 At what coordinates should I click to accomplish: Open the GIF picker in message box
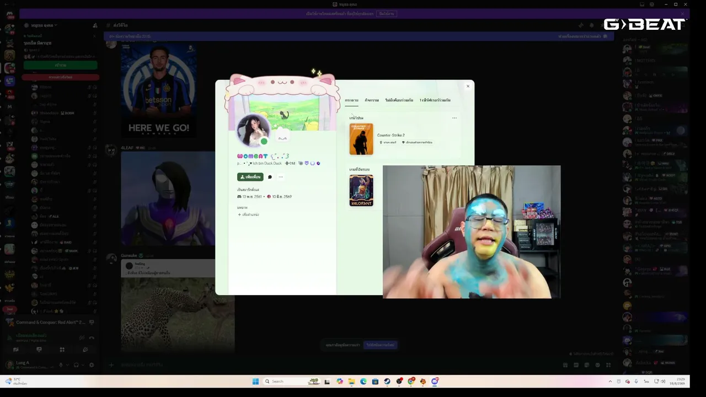click(x=576, y=365)
